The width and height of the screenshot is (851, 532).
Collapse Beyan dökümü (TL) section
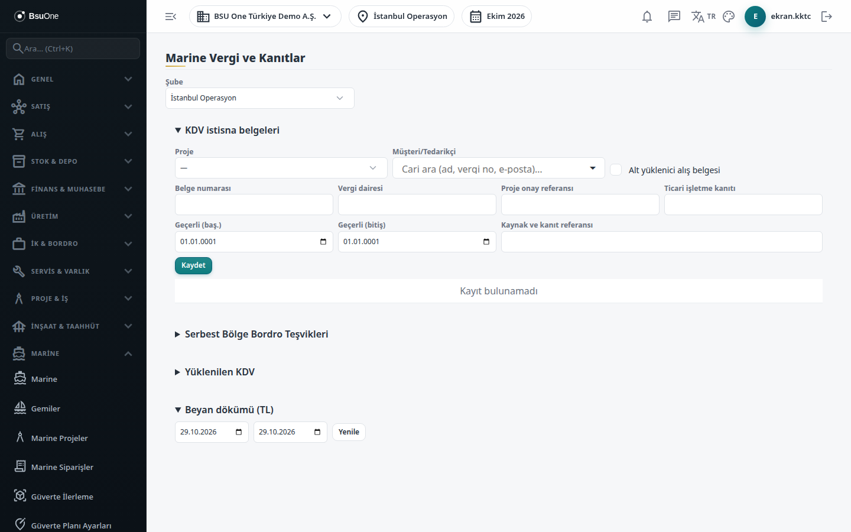(224, 410)
